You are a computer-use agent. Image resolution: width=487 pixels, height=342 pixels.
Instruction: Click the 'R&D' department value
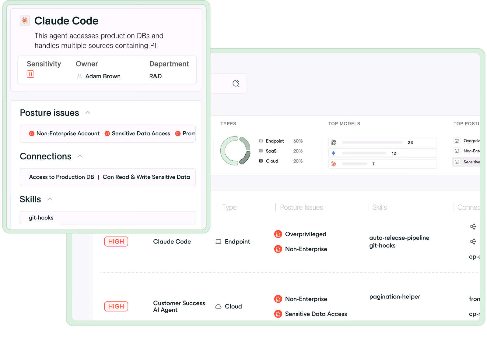coord(156,76)
